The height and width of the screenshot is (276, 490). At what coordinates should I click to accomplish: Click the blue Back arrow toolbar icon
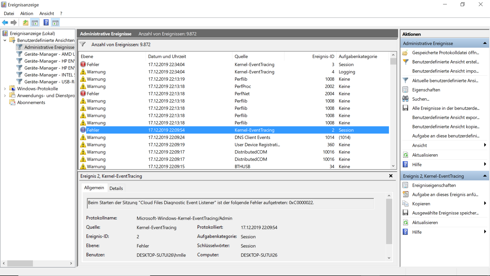pos(5,23)
